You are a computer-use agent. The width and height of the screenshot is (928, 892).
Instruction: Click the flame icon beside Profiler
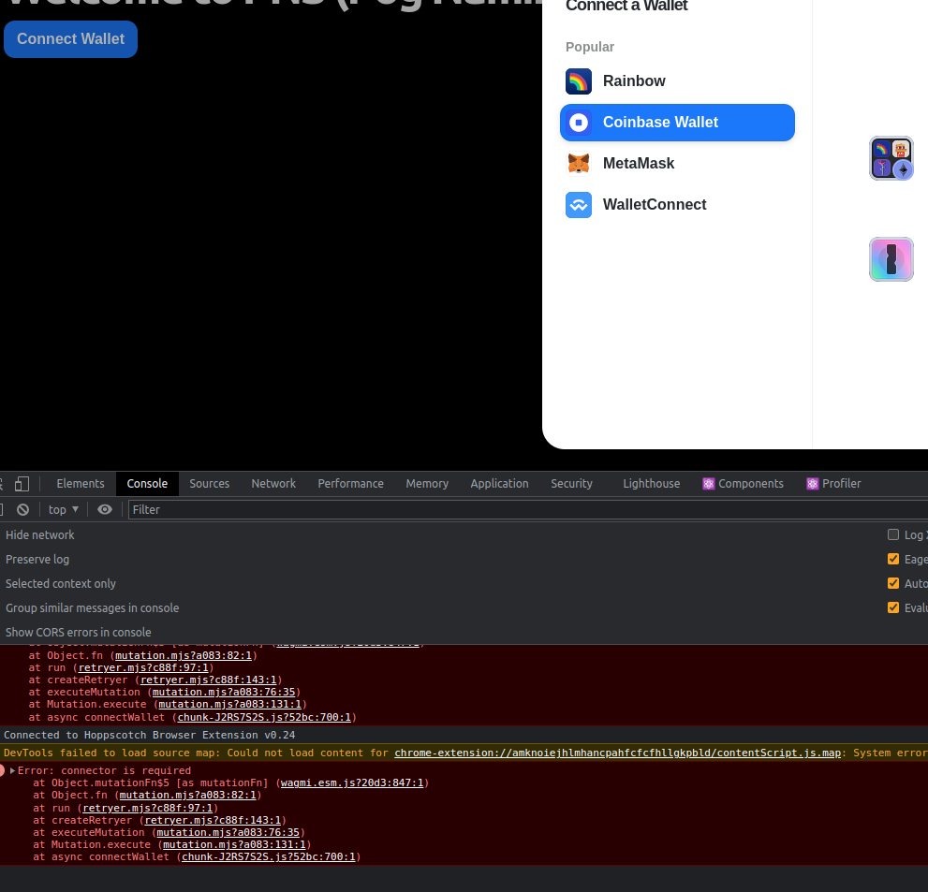tap(811, 483)
